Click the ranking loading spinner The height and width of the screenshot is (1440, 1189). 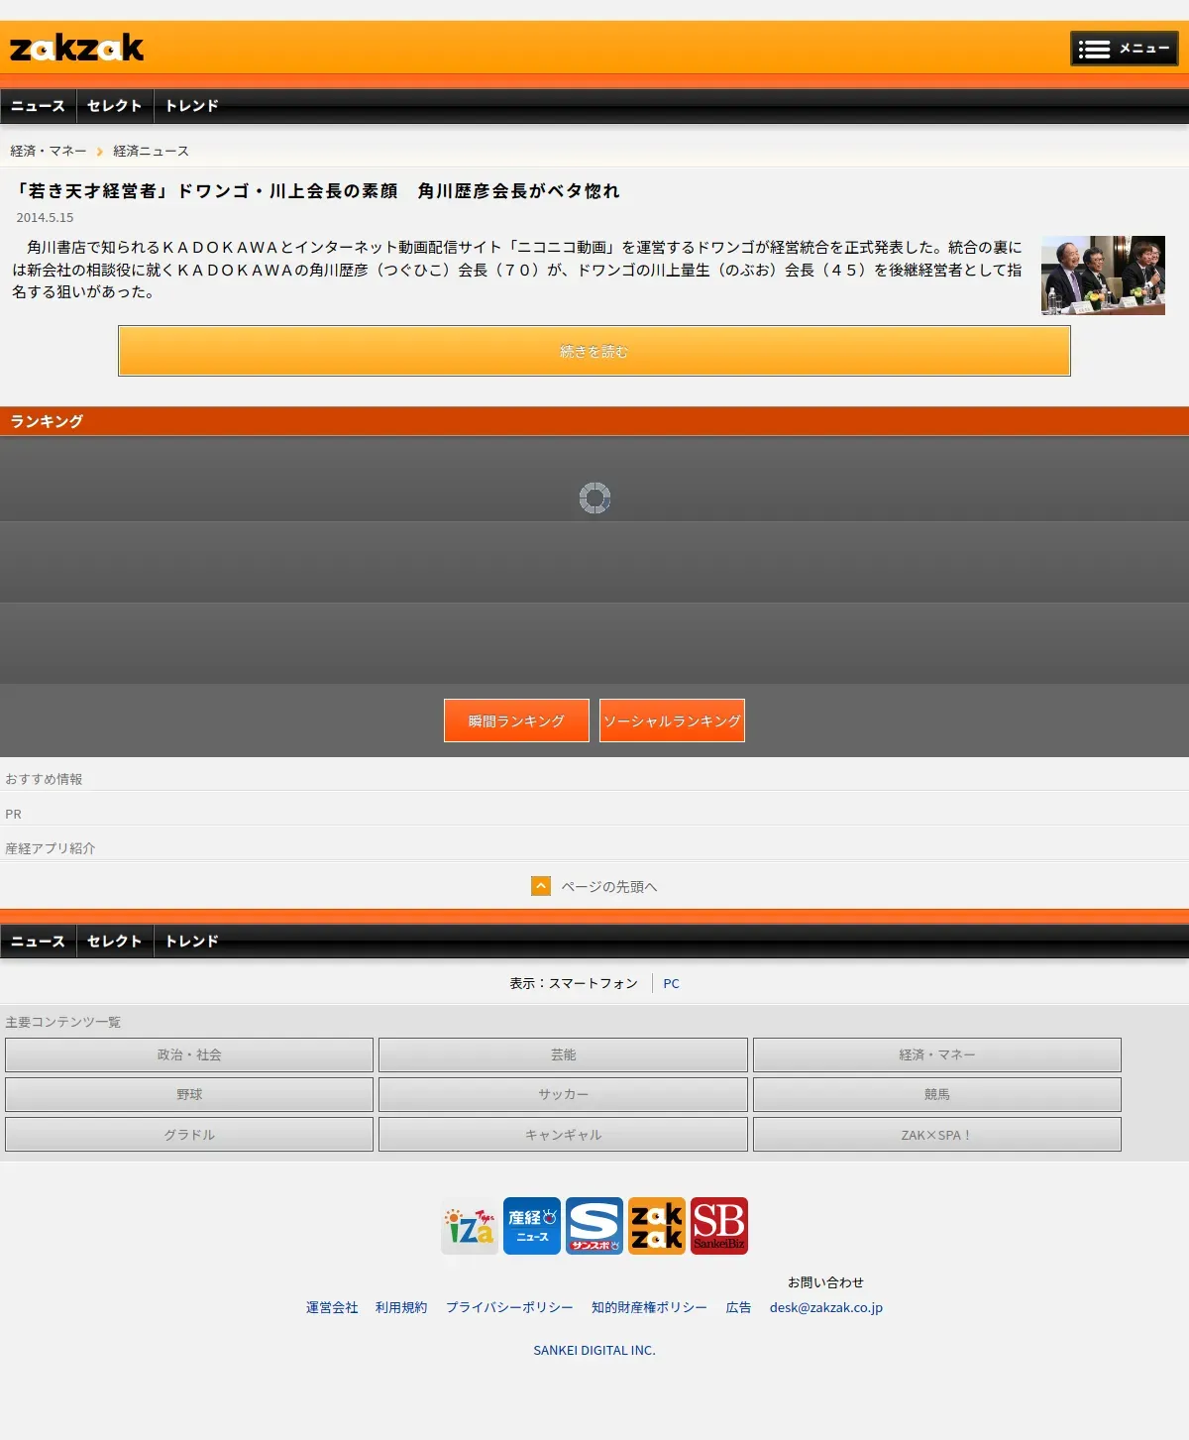point(594,498)
